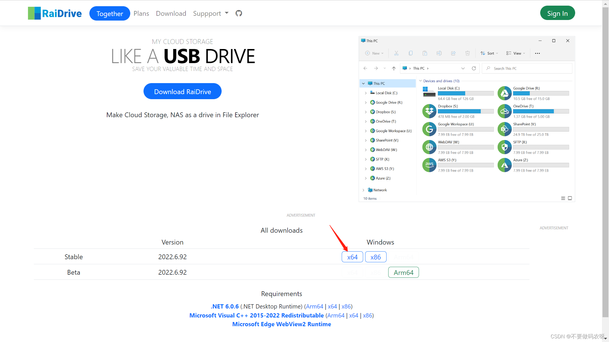This screenshot has width=609, height=342.
Task: Open the Dropbox (S:) drive icon
Action: 429,111
